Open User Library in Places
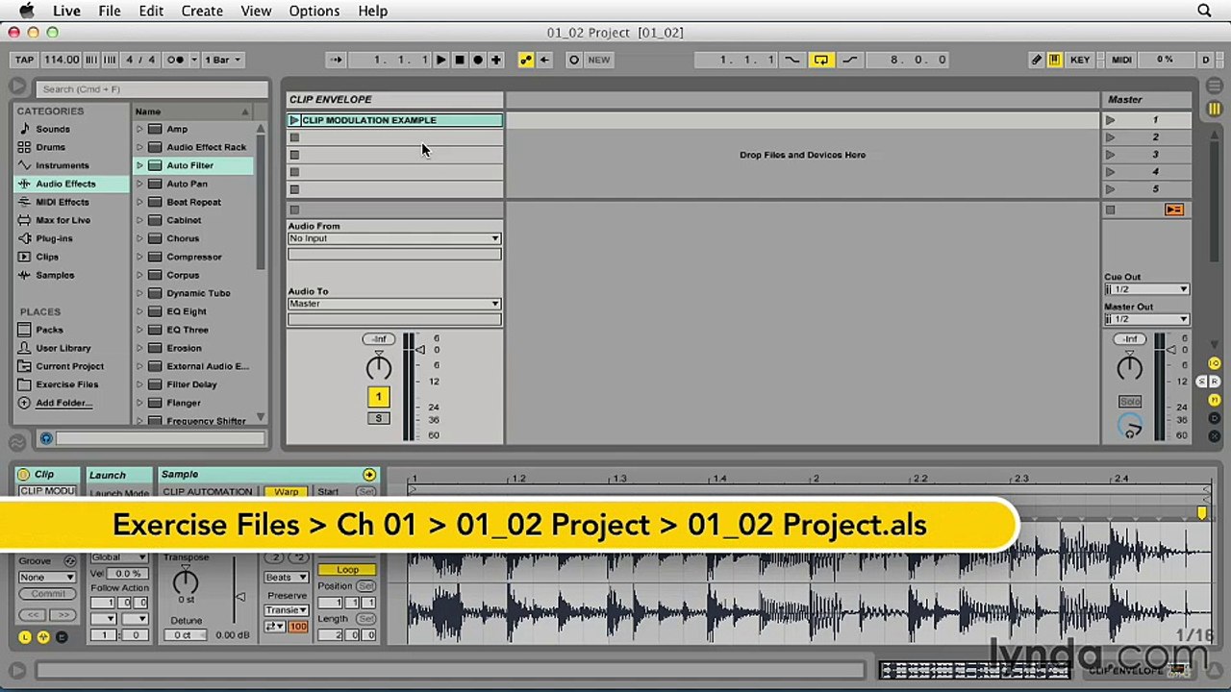Screen dimensions: 1231x692 point(63,348)
